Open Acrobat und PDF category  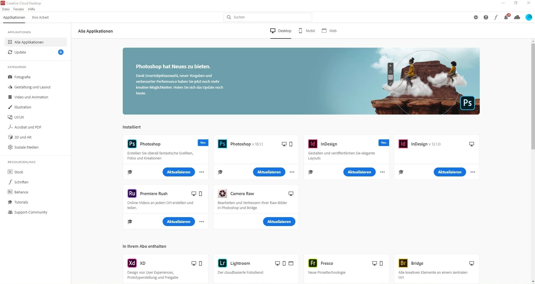pos(36,127)
